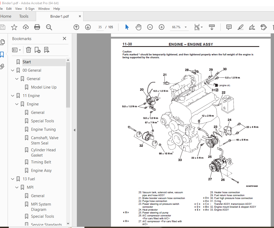Go to next page with down arrow
This screenshot has height=228, width=274.
point(88,27)
